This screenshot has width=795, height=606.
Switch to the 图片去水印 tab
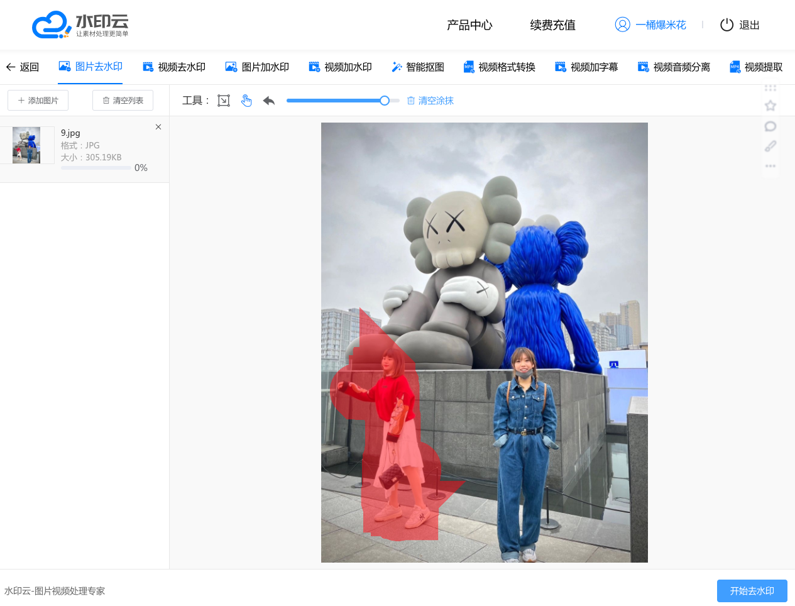tap(90, 67)
